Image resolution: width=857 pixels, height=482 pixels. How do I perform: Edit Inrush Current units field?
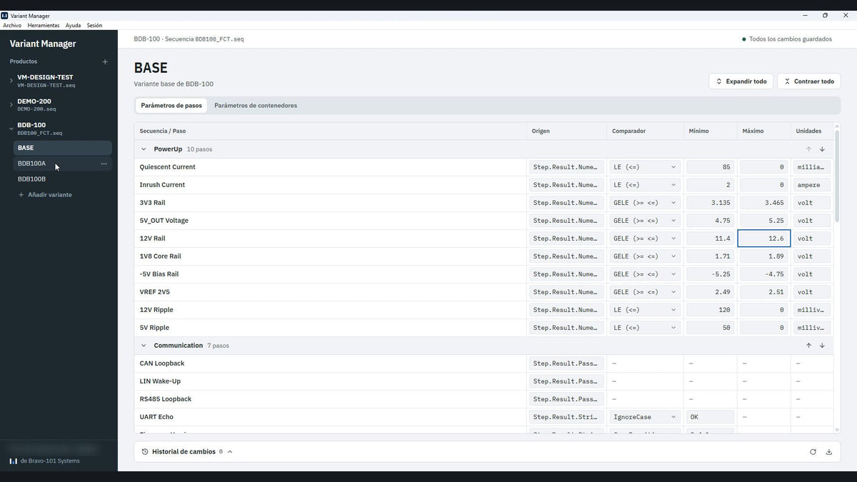point(812,185)
